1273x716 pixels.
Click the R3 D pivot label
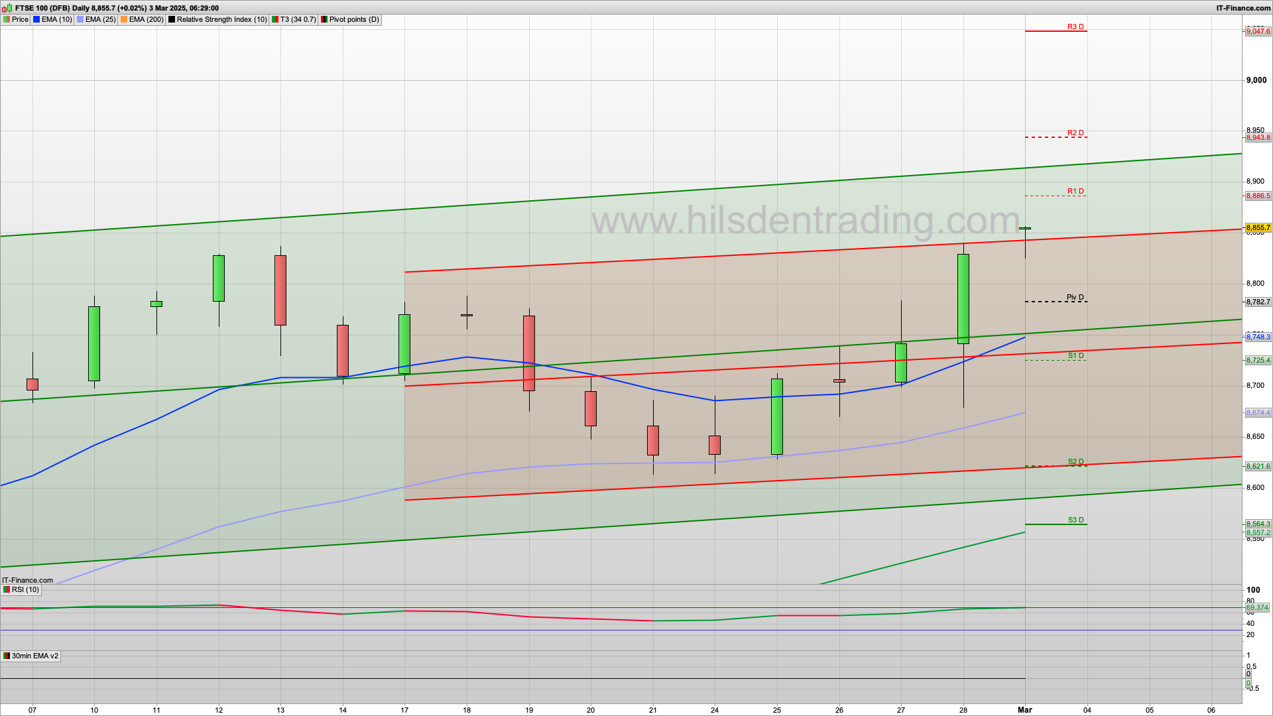(1075, 27)
